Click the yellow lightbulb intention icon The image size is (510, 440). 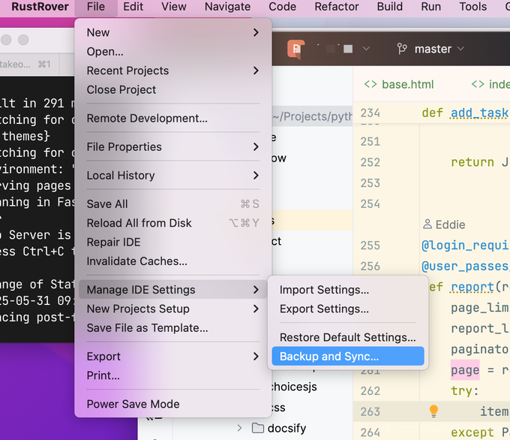433,411
